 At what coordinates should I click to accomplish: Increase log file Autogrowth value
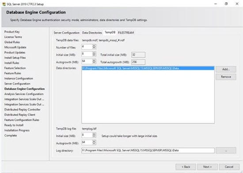tap(94, 141)
